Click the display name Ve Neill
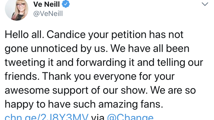The width and height of the screenshot is (214, 120). point(47,4)
